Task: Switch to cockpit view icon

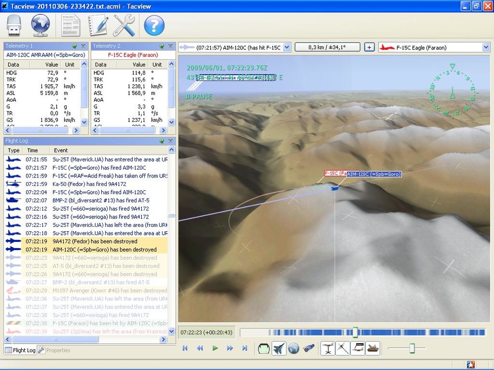Action: click(264, 348)
